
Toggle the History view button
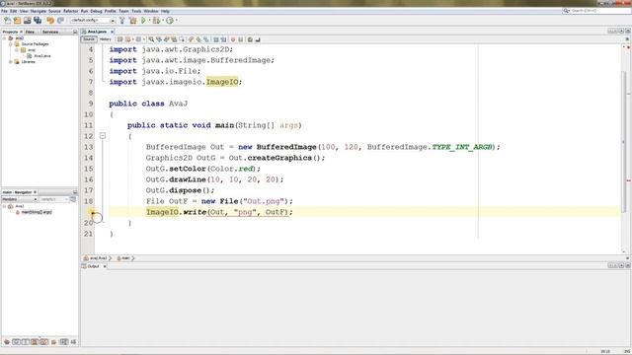(x=106, y=39)
